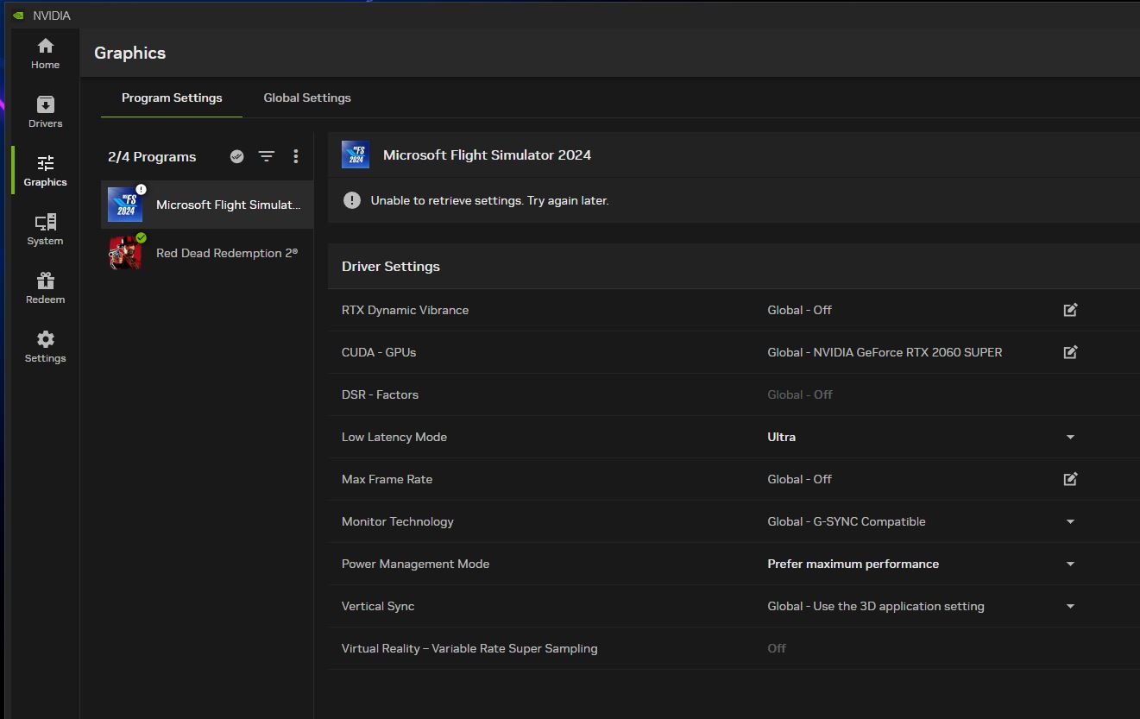This screenshot has width=1140, height=719.
Task: Open the three-dot menu above the program list
Action: [295, 156]
